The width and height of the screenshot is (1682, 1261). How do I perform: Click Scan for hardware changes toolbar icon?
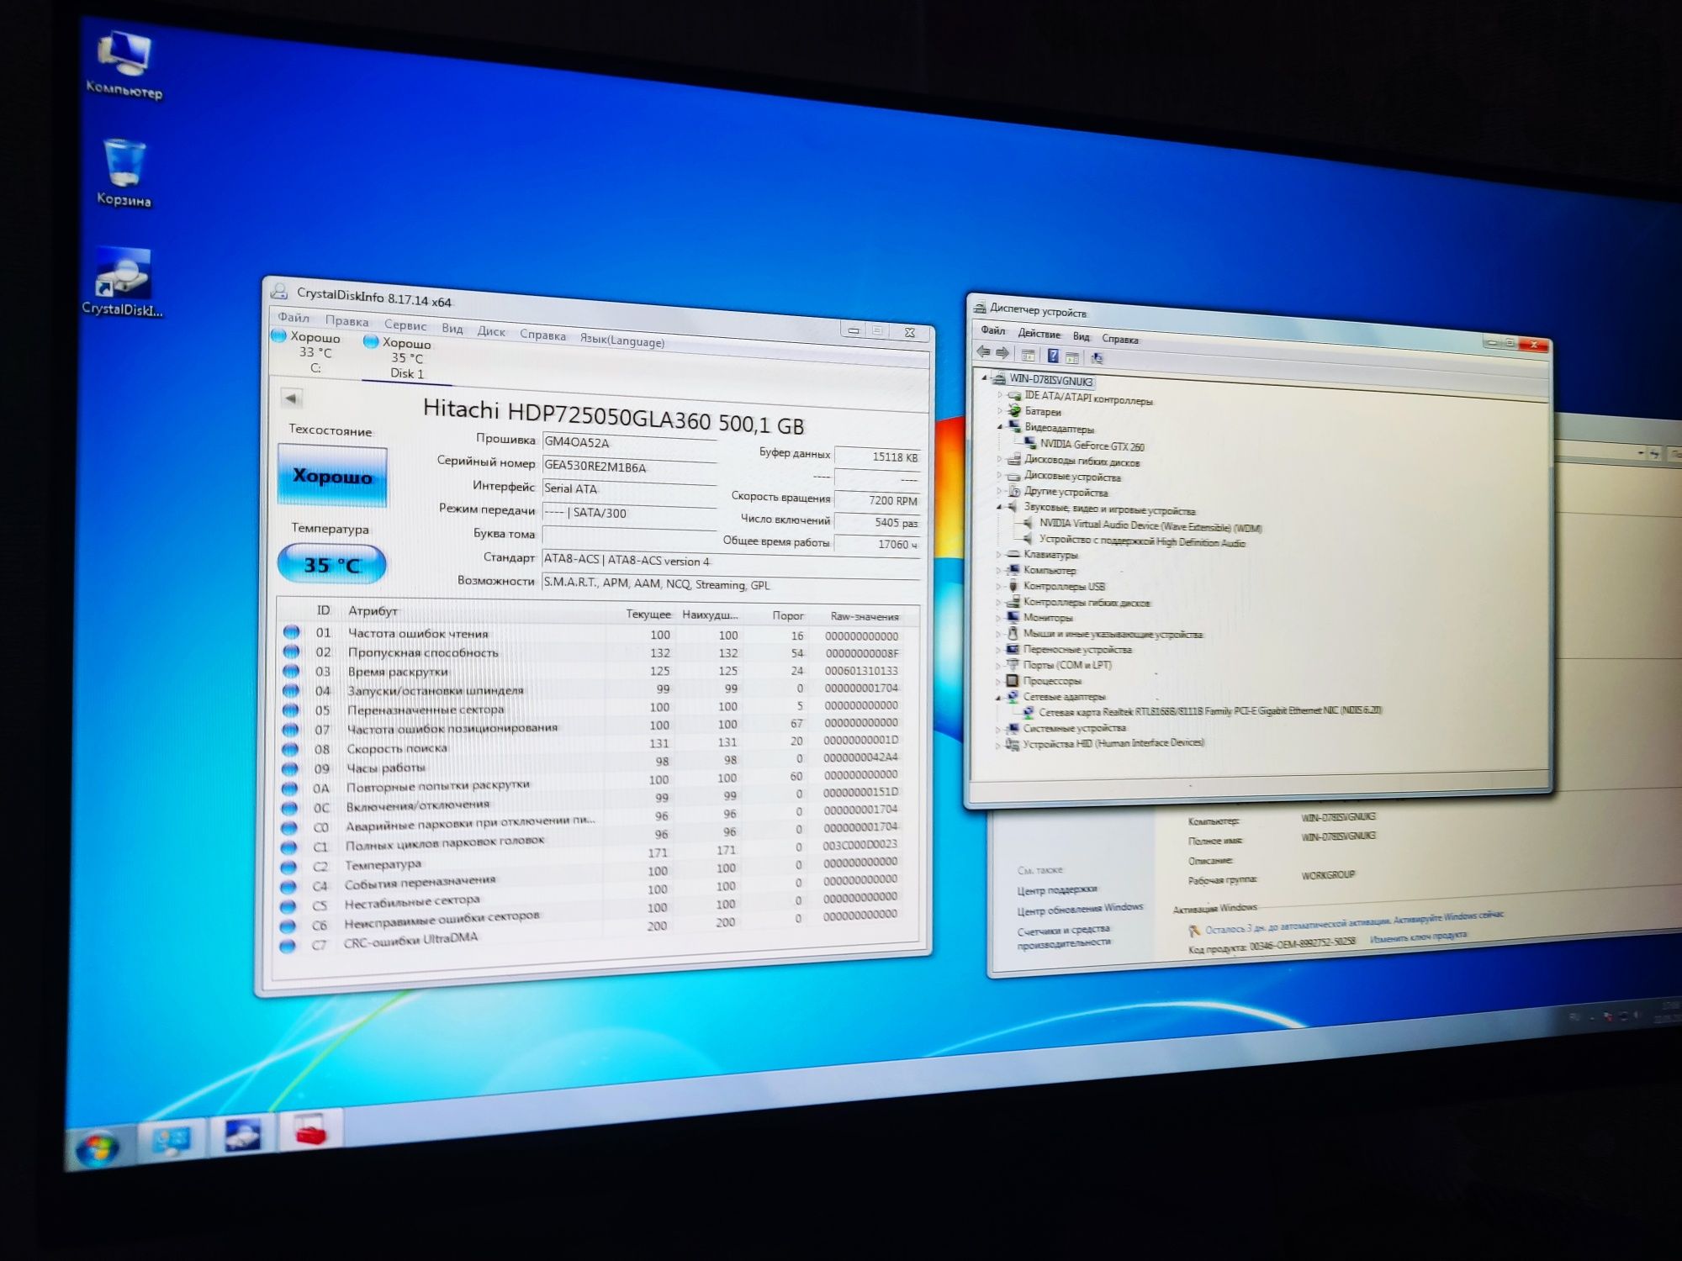(x=1097, y=358)
